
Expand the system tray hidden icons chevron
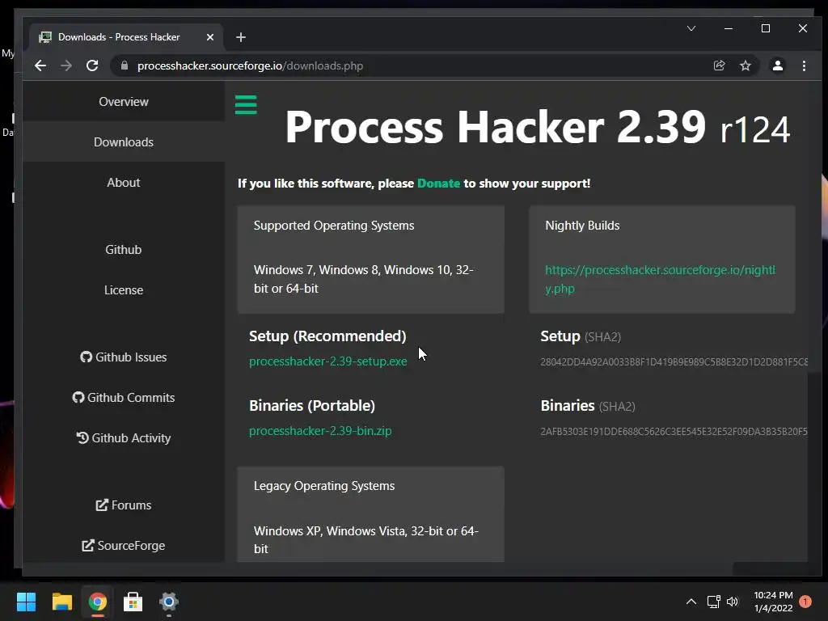[x=691, y=602]
